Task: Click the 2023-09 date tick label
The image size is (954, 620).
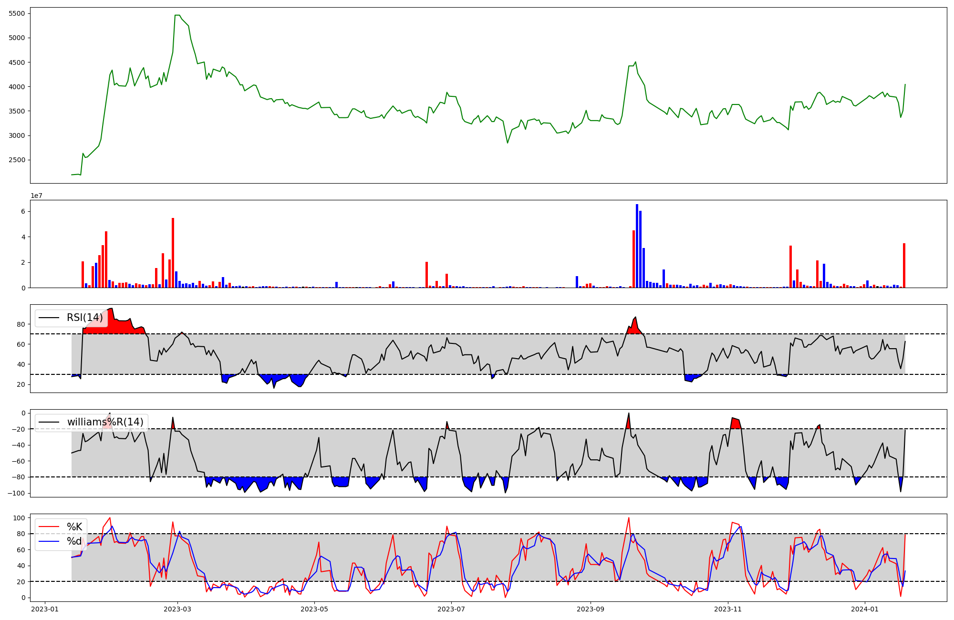Action: [x=591, y=609]
